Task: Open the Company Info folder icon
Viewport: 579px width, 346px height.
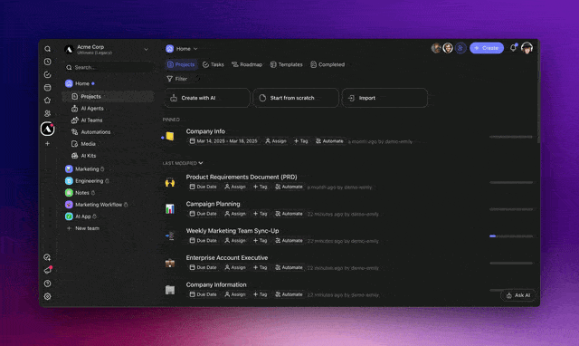Action: tap(169, 137)
